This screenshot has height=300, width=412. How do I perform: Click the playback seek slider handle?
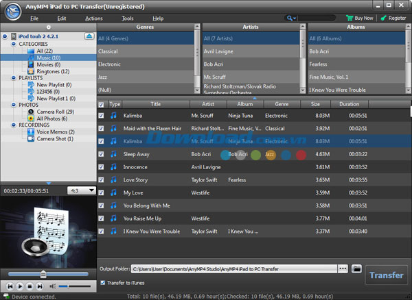click(x=43, y=273)
